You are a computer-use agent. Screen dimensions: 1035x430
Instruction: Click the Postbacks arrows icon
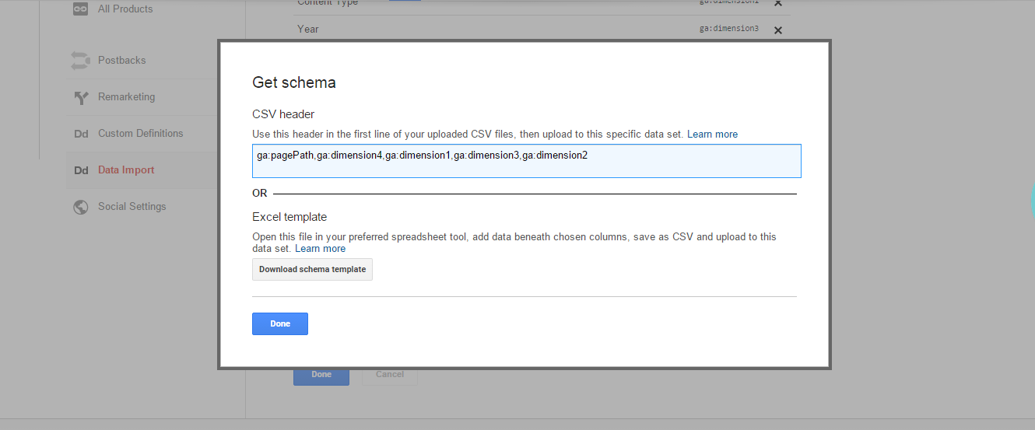(80, 61)
